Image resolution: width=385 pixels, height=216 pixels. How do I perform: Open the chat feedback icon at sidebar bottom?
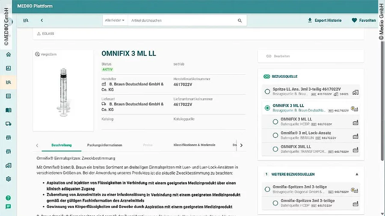[x=8, y=207]
